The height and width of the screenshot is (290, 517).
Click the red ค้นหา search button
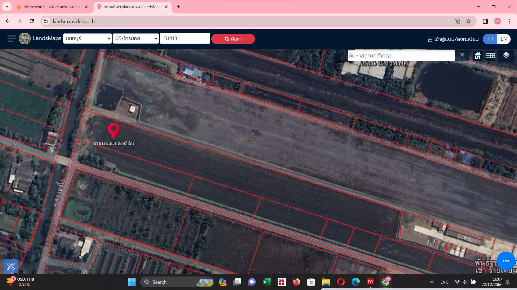(x=233, y=39)
